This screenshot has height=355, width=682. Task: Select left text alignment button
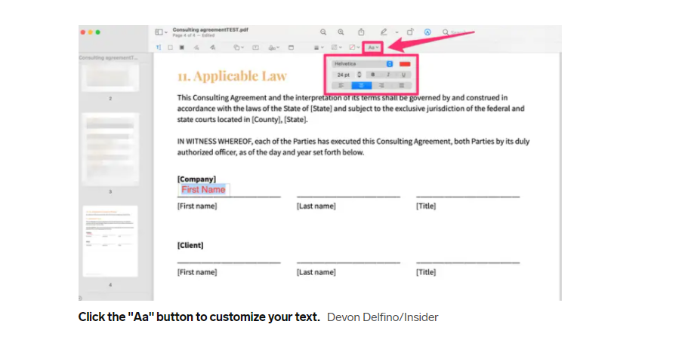(x=341, y=85)
